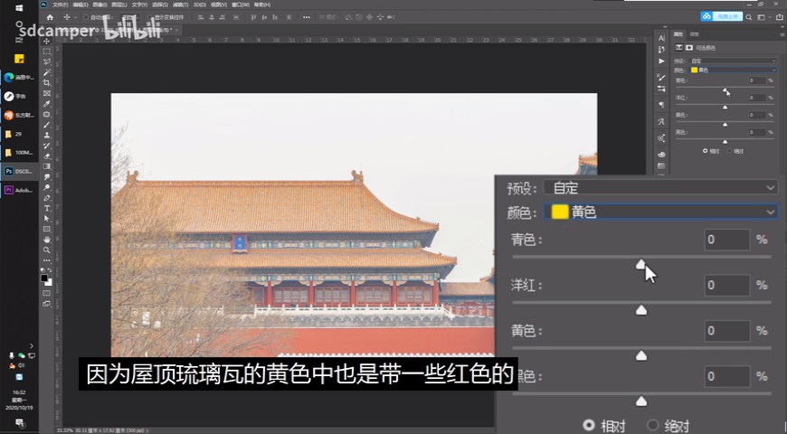787x434 pixels.
Task: Switch to the 调整 tab in right panel
Action: pos(695,34)
